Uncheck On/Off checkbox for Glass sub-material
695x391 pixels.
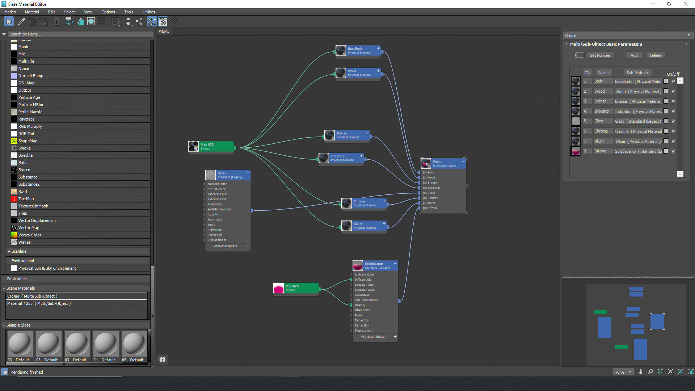point(673,121)
